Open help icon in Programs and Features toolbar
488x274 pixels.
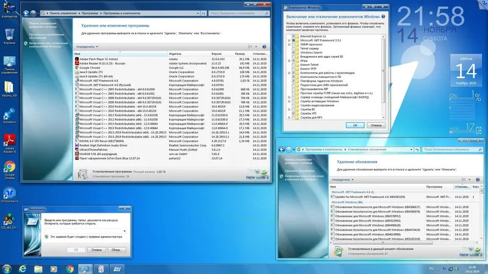264,47
